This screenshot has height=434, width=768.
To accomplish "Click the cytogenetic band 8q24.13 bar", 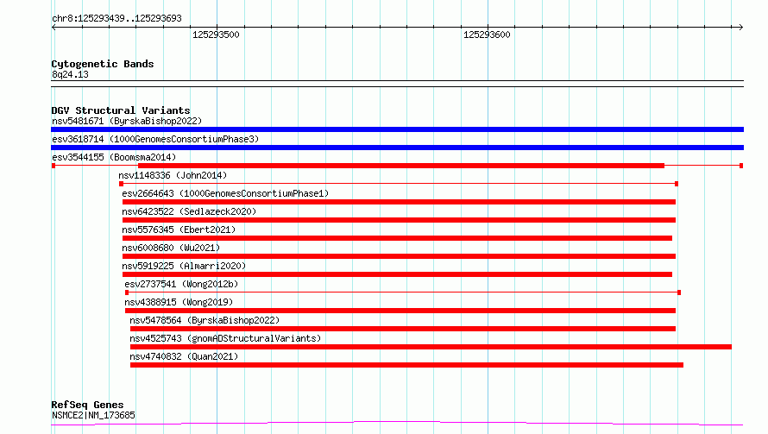I will [x=397, y=84].
